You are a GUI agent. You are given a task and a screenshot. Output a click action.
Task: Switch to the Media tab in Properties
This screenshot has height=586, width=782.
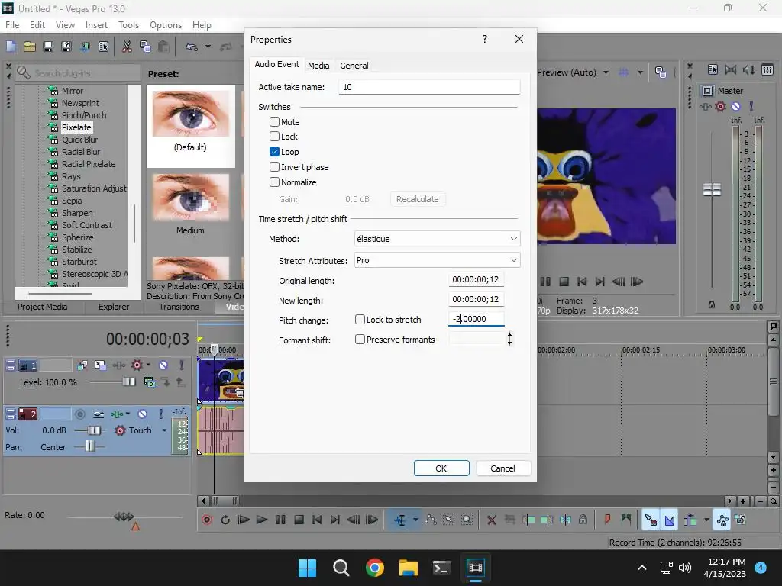tap(318, 66)
